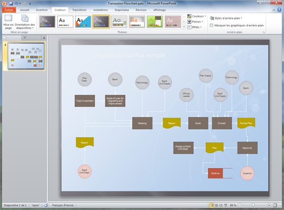Viewport: 284px width, 210px height.
Task: Click the zoom out minus button
Action: [240, 205]
